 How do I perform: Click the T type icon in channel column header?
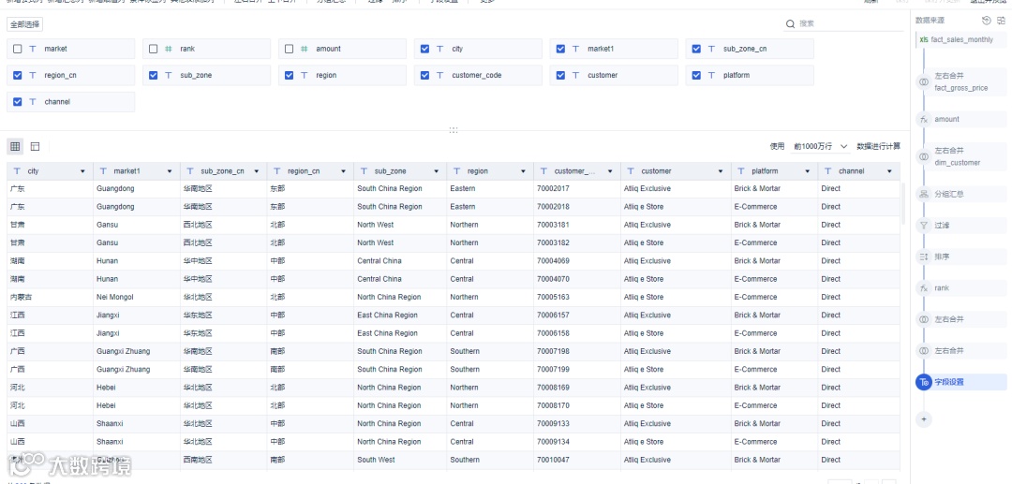826,171
